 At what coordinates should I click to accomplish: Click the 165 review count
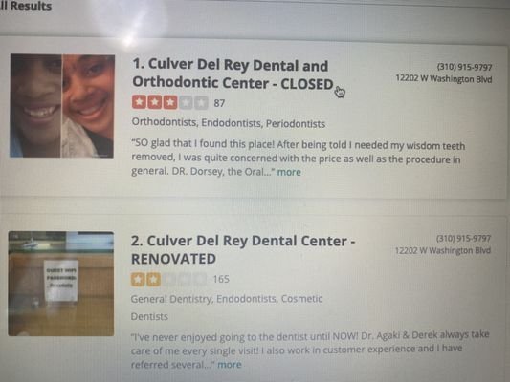221,279
